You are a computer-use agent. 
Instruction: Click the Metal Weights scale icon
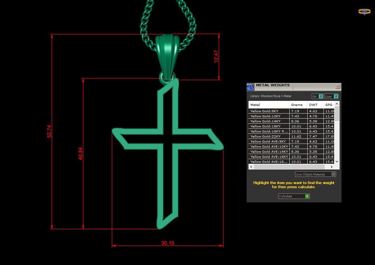(250, 87)
